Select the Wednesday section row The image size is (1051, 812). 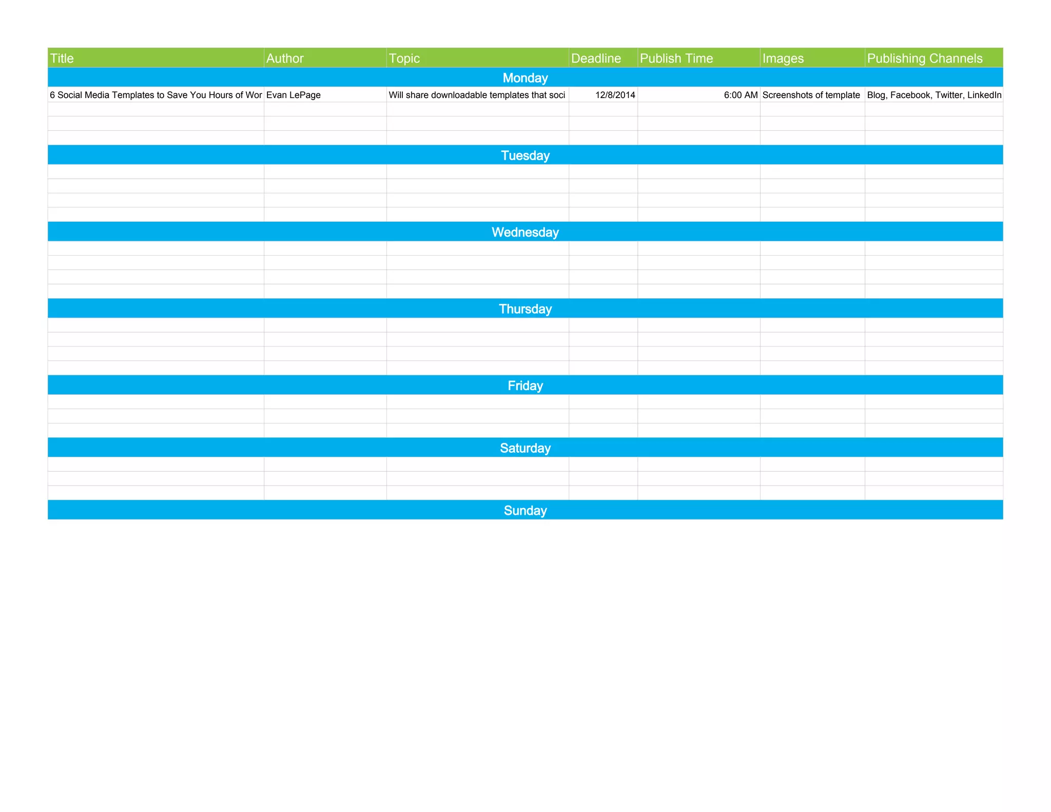525,232
